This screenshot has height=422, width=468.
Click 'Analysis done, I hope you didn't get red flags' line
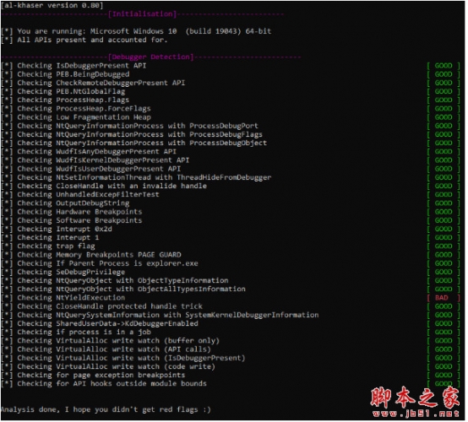(x=106, y=409)
